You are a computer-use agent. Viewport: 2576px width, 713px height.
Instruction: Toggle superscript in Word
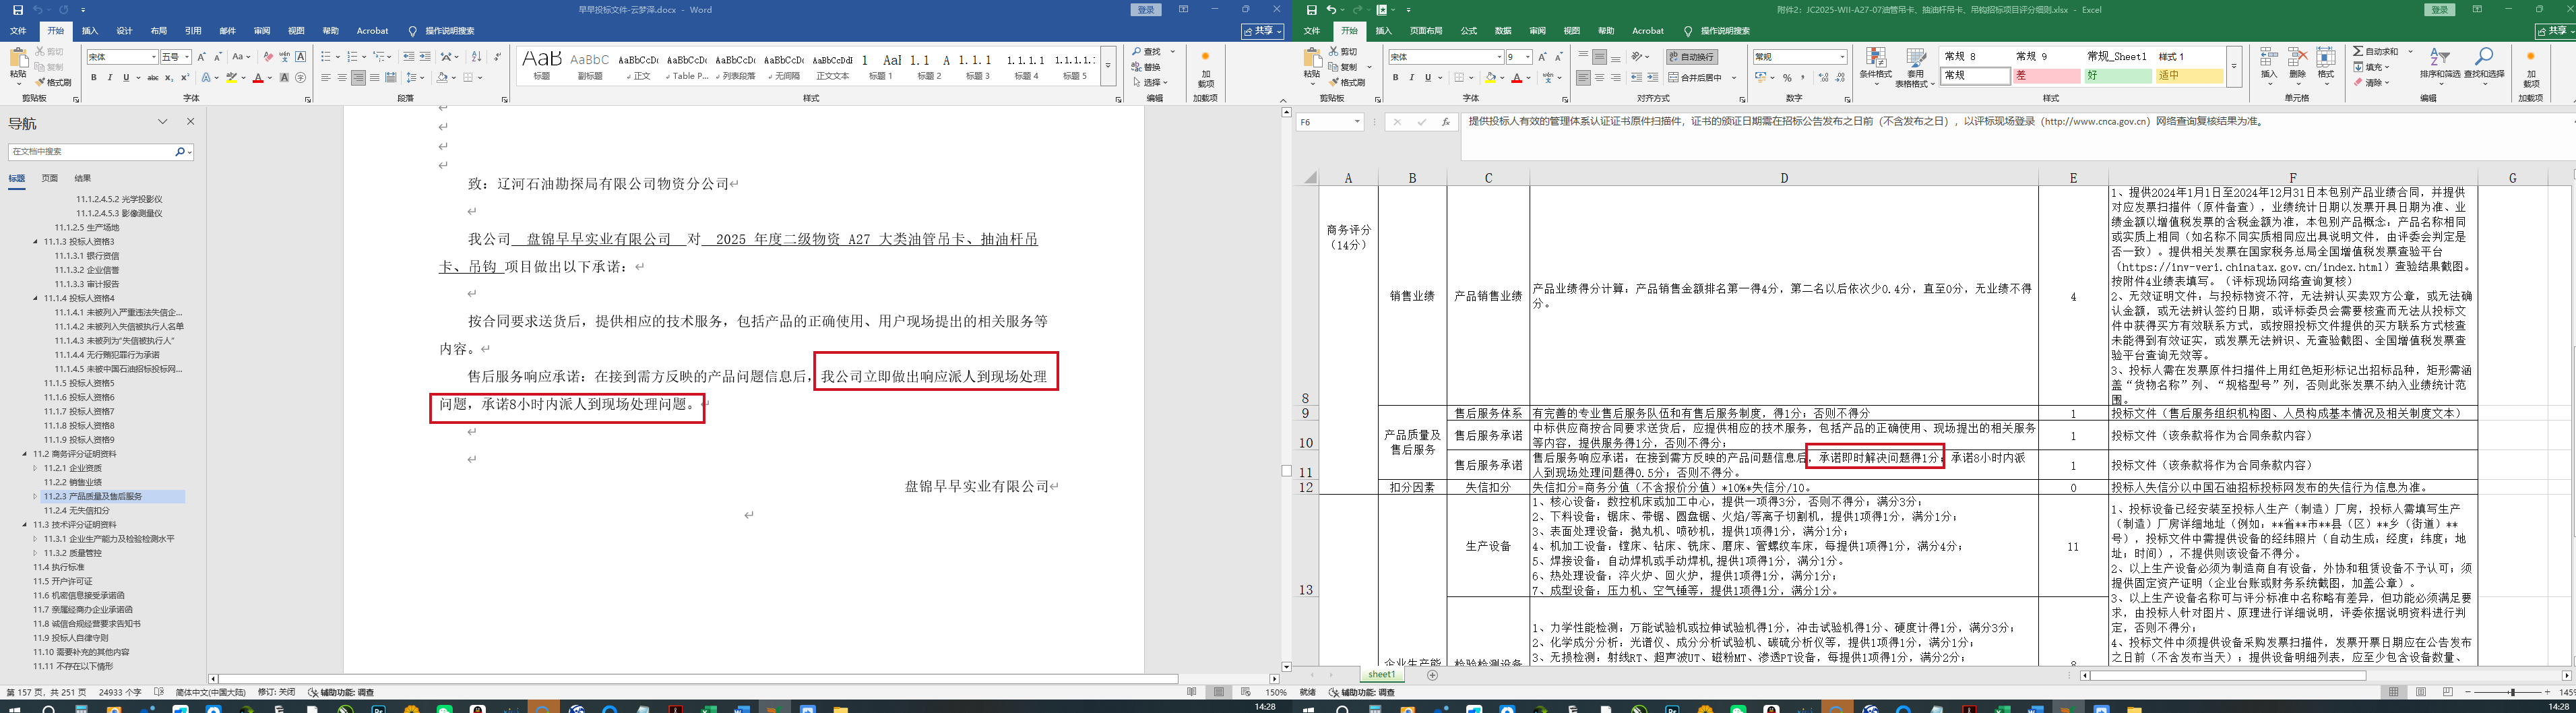185,78
